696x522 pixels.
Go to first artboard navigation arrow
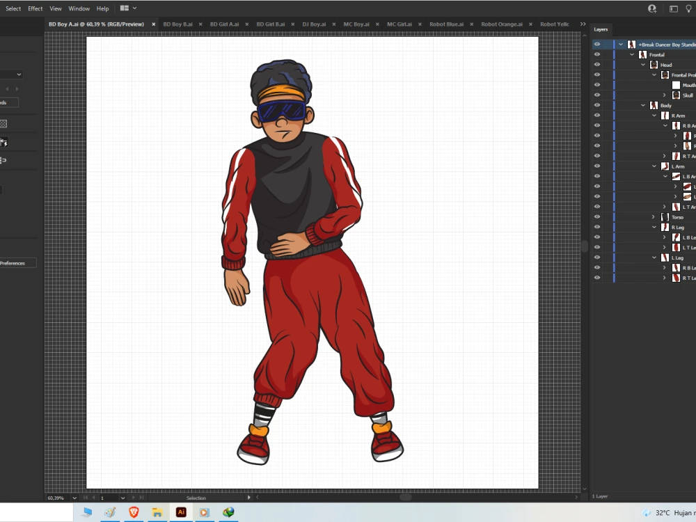tap(86, 498)
